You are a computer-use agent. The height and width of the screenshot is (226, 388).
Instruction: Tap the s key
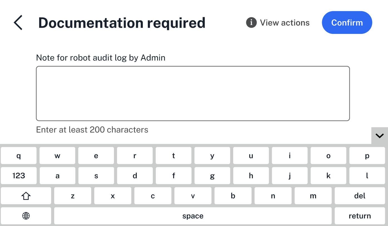tap(96, 175)
